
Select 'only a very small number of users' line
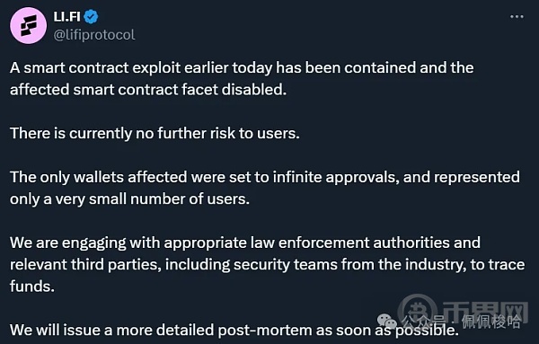coord(129,199)
